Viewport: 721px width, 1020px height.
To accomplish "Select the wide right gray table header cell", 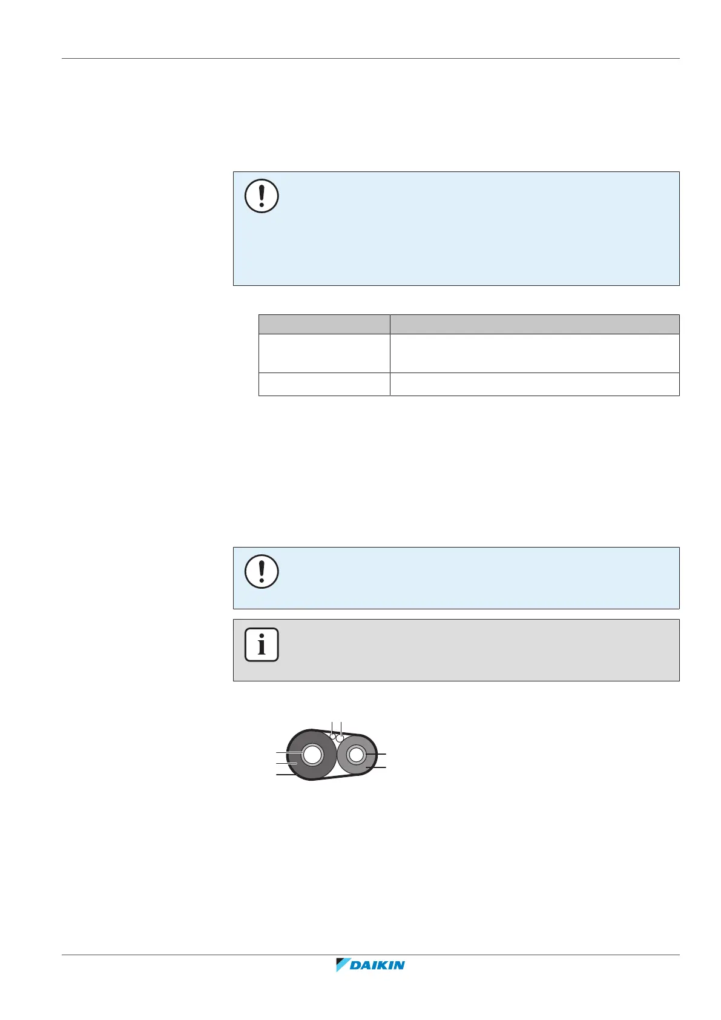I will click(x=534, y=324).
